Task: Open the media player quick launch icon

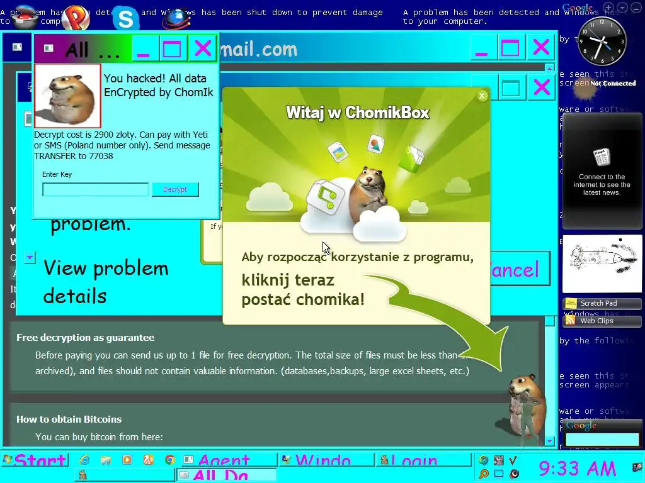Action: [x=127, y=460]
